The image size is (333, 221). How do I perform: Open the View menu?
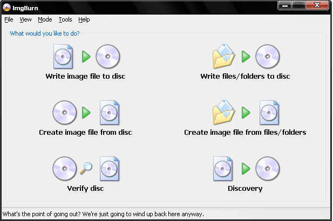tap(25, 19)
